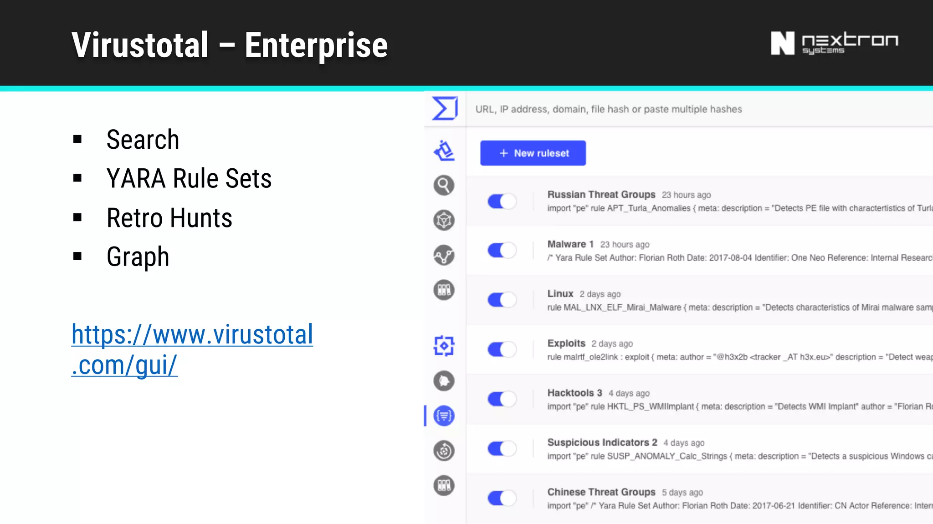Open the magnifying glass search icon in sidebar
This screenshot has height=524, width=933.
(x=444, y=185)
